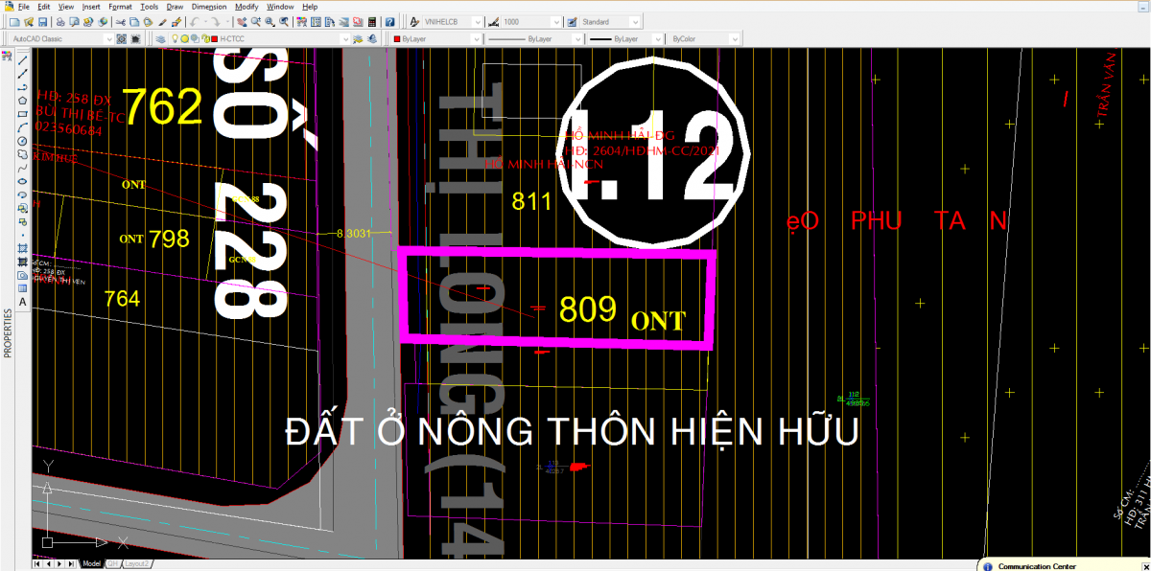
Task: Select the Circle draw tool
Action: tap(22, 141)
